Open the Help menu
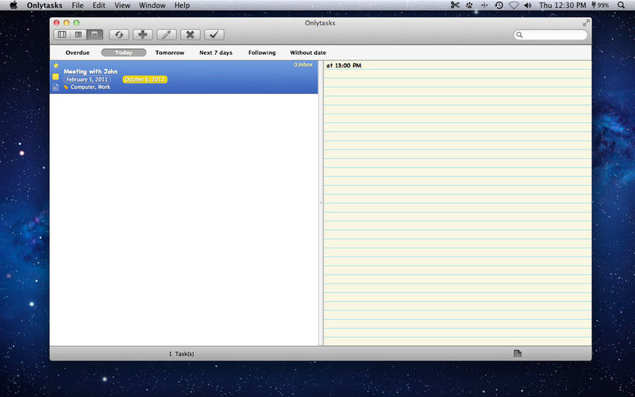Viewport: 635px width, 397px height. (x=183, y=6)
